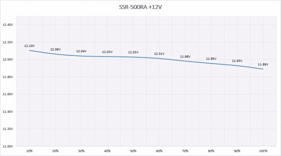Click the 11.80V y-axis label

(x=8, y=77)
